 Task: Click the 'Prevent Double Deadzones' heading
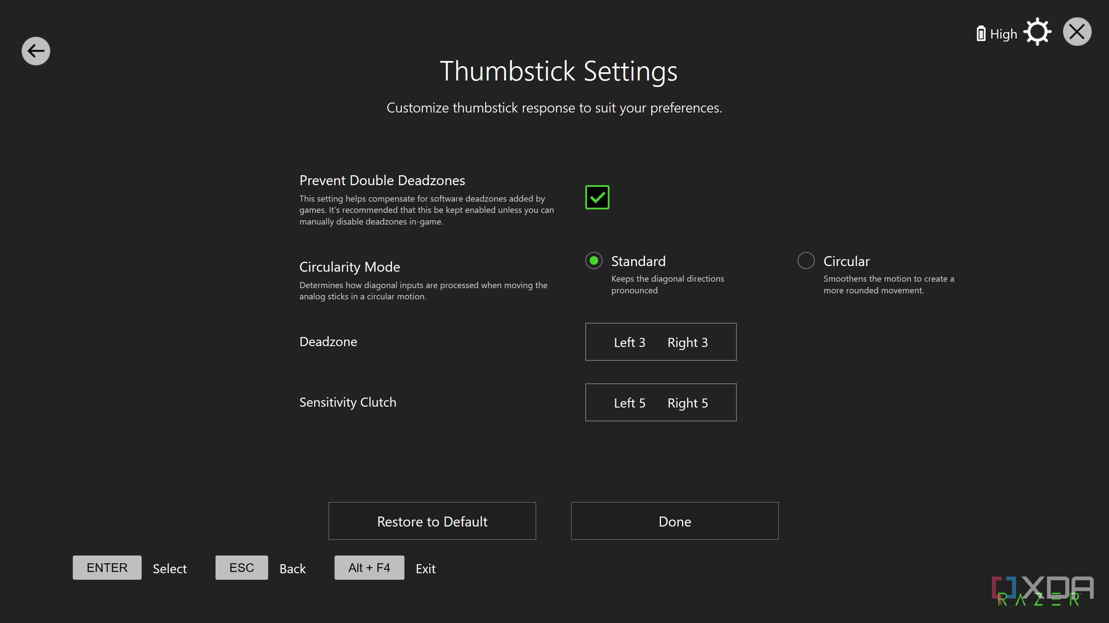tap(382, 180)
